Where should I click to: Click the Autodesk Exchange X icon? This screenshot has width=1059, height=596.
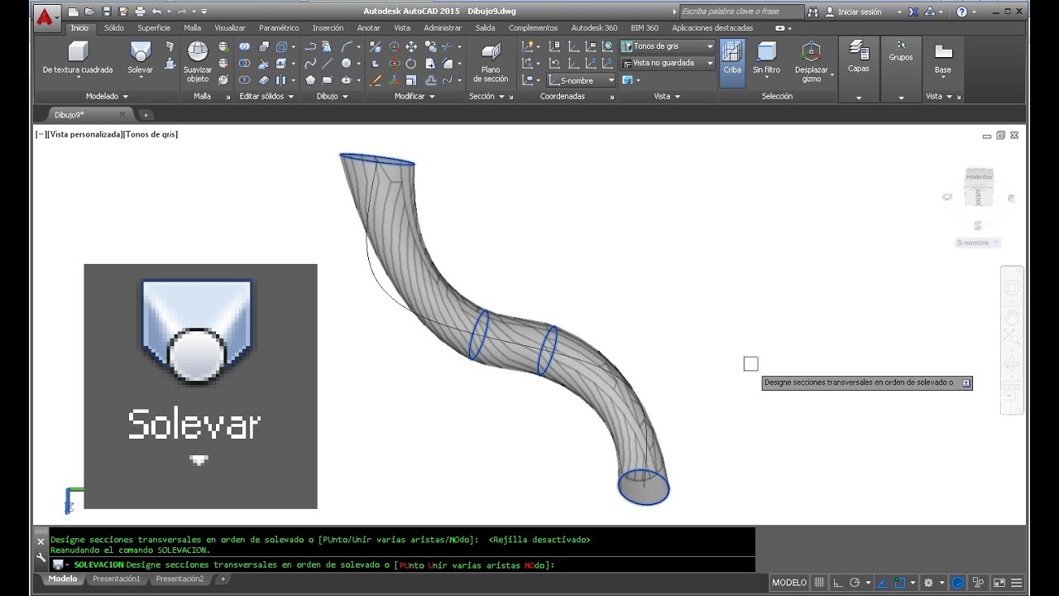(x=913, y=12)
